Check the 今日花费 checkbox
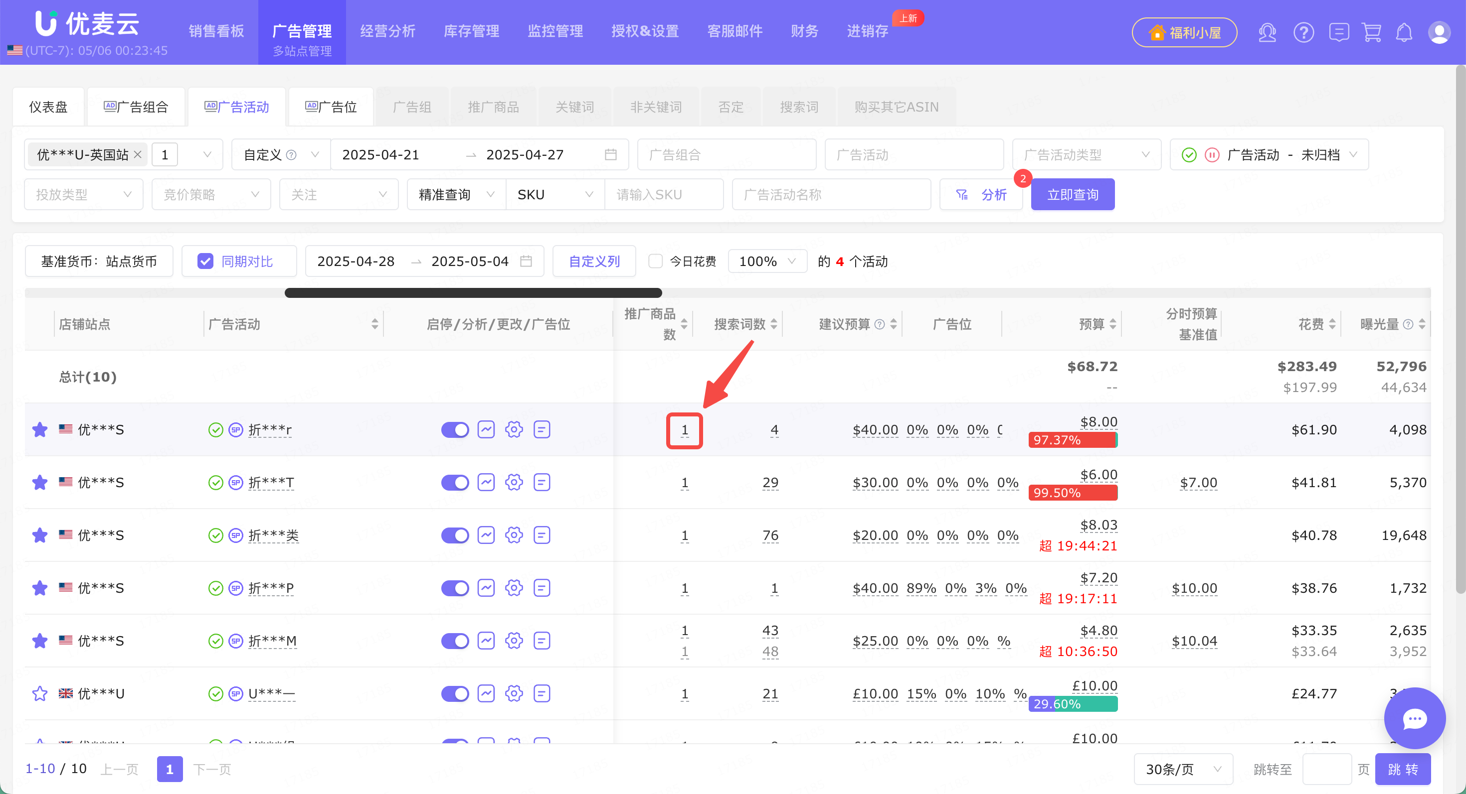This screenshot has width=1466, height=794. click(x=655, y=262)
